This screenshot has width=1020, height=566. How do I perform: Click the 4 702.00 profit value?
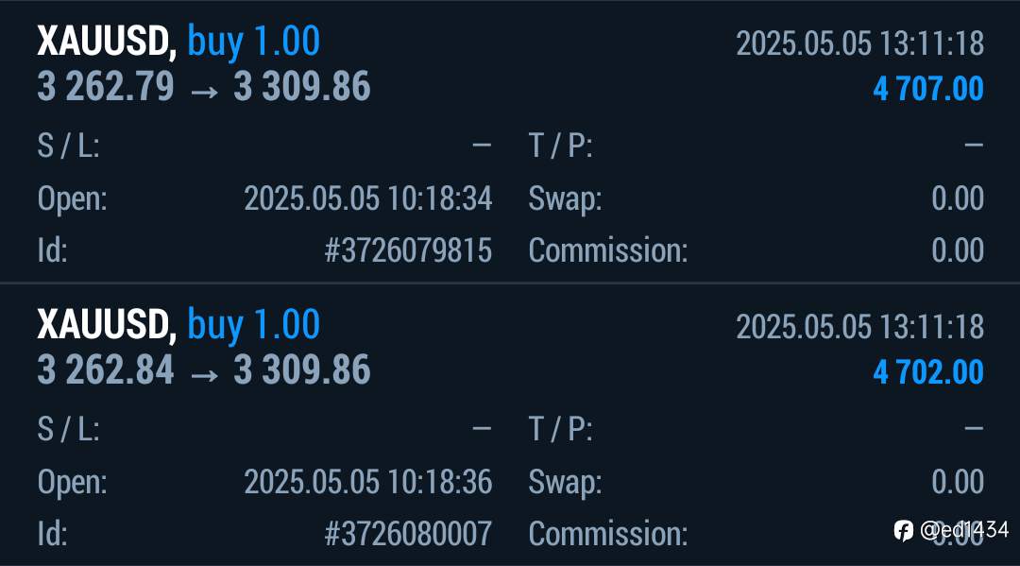[x=928, y=372]
